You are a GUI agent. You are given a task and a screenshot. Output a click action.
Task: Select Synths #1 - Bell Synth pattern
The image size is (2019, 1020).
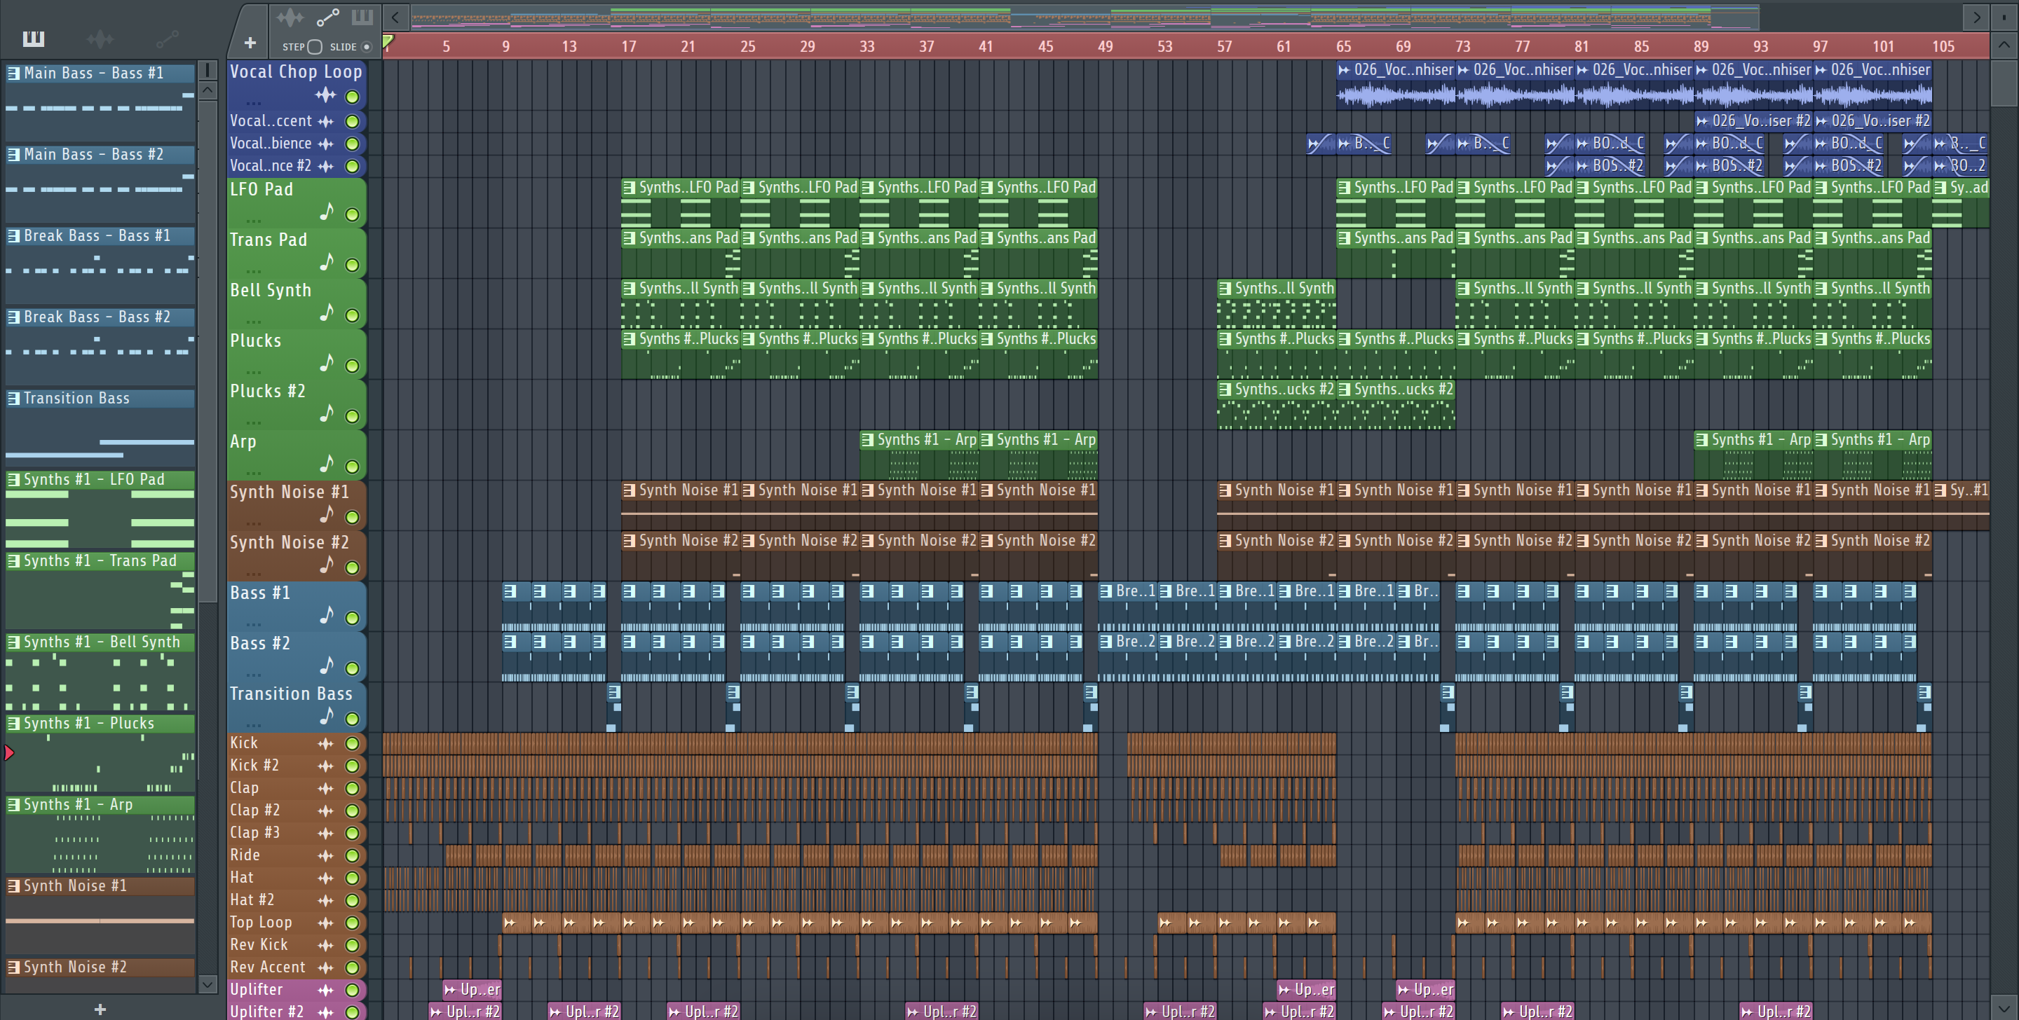point(100,642)
